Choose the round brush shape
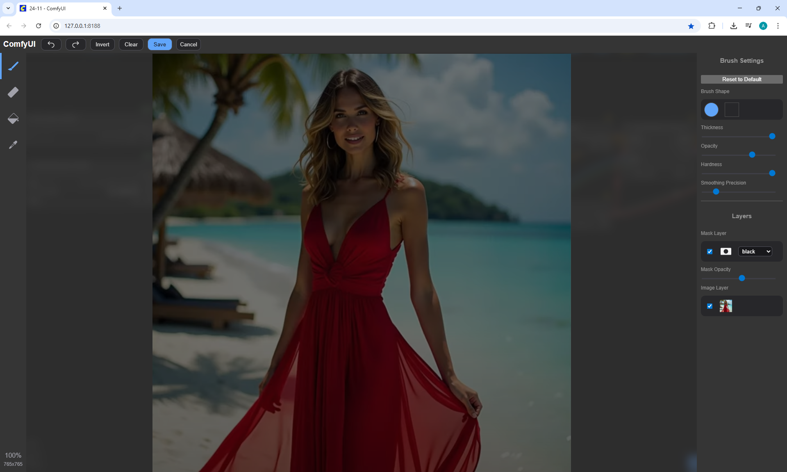 711,109
